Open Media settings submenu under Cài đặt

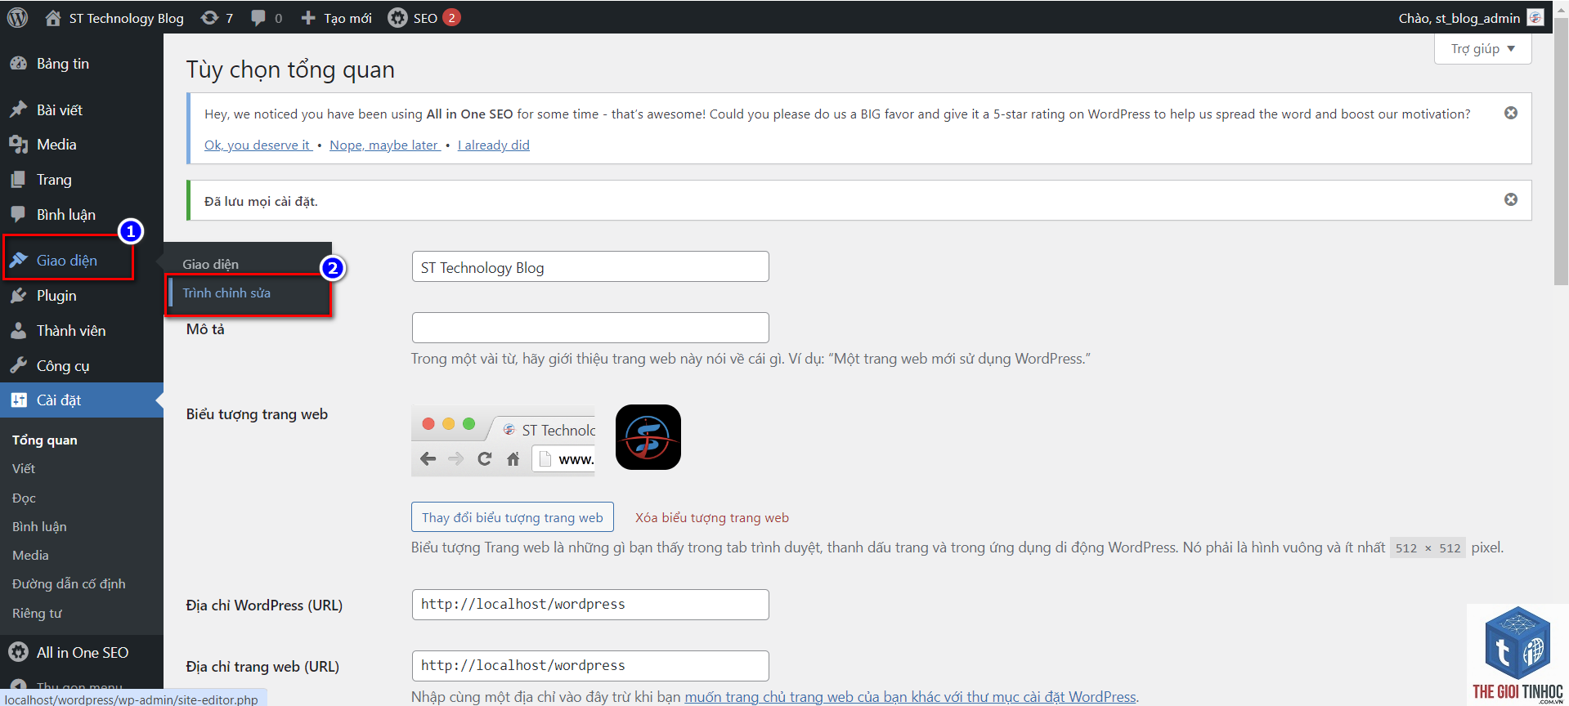pyautogui.click(x=30, y=555)
